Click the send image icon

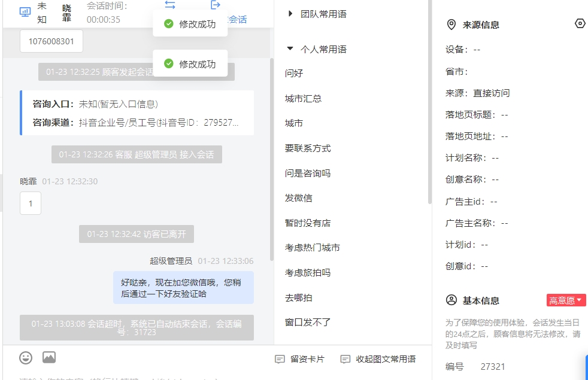pyautogui.click(x=49, y=357)
